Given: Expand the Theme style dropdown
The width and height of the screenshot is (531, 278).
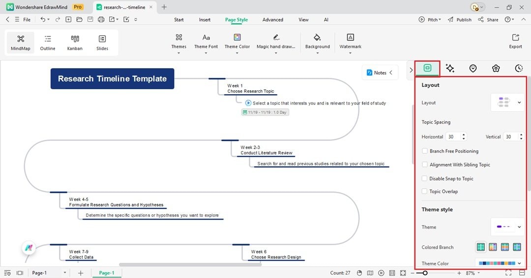Looking at the screenshot, I should (x=507, y=227).
